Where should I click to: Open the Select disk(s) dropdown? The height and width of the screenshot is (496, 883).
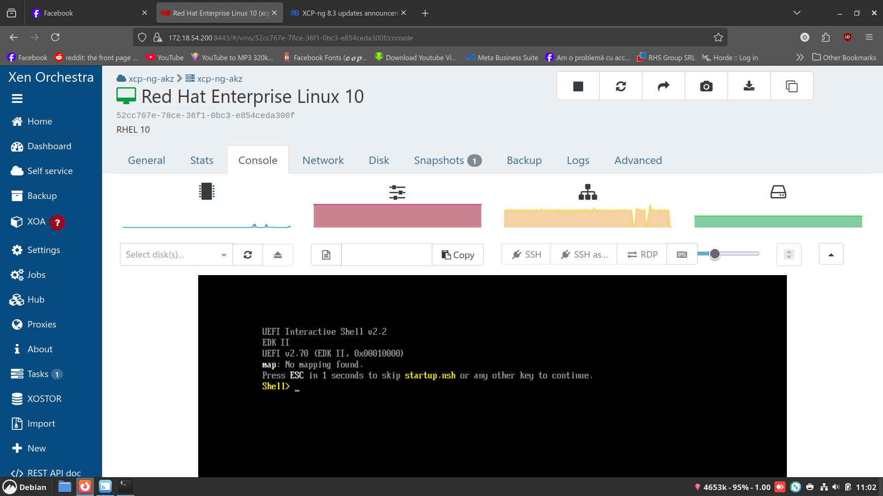point(176,254)
